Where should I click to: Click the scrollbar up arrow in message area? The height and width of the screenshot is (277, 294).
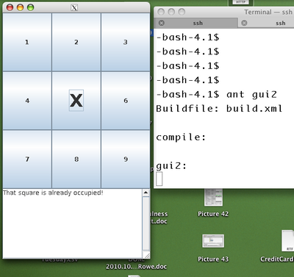coord(146,193)
